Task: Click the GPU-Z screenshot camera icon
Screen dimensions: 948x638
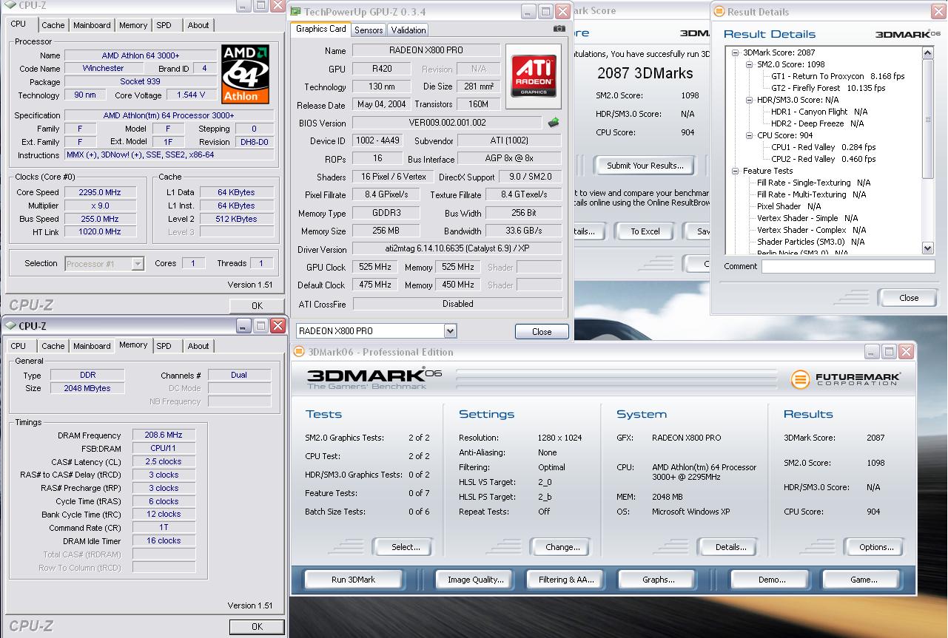Action: pyautogui.click(x=559, y=29)
